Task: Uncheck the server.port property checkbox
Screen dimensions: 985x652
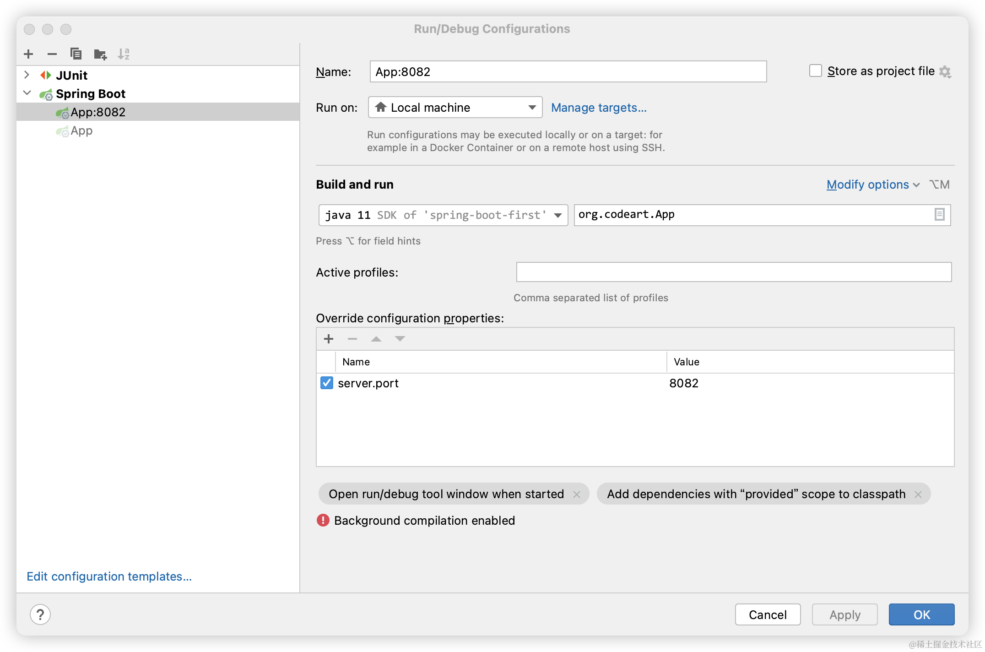Action: click(327, 383)
